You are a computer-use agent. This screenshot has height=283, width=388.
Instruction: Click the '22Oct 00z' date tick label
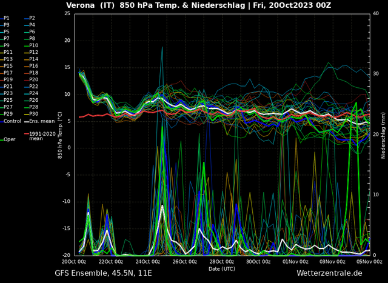[111, 262]
